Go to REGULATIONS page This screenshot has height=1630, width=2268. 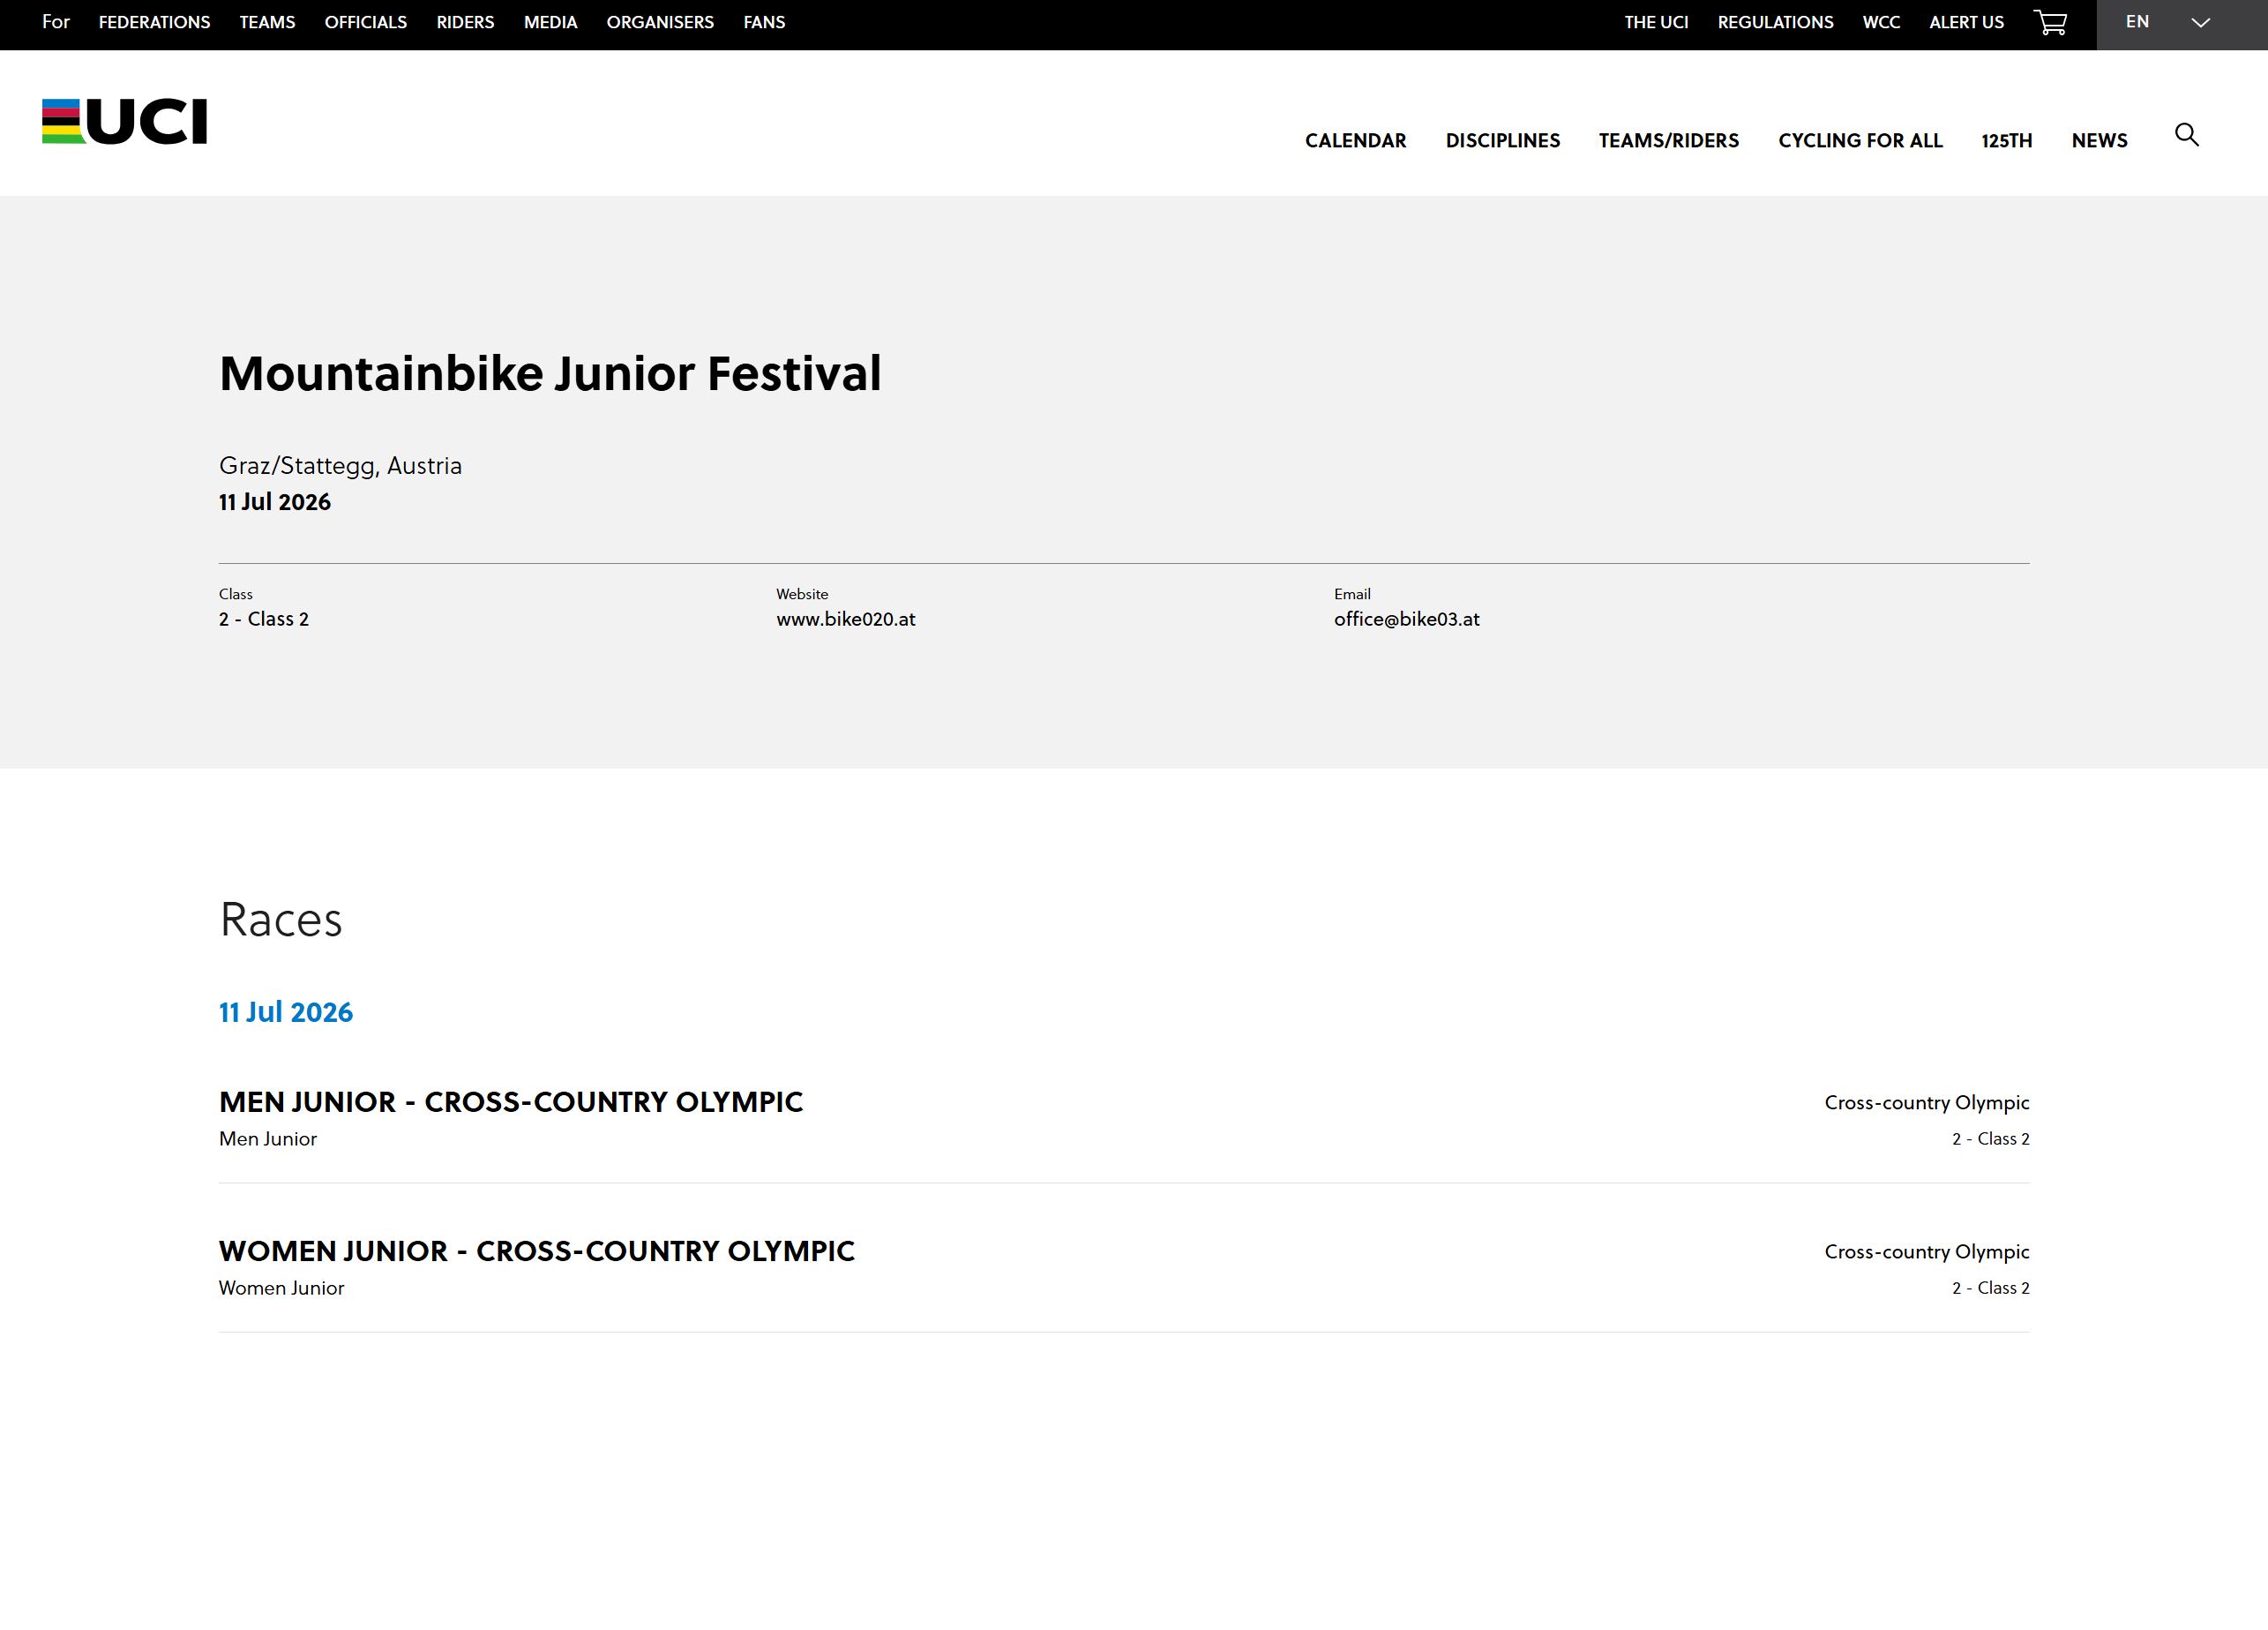click(1775, 22)
